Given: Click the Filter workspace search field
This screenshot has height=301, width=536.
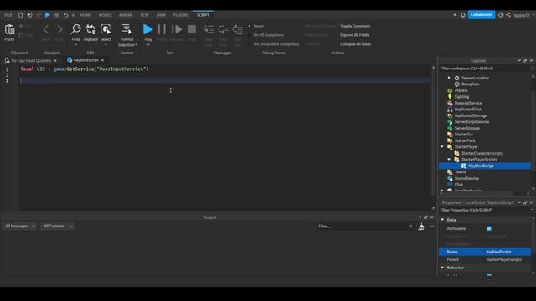Looking at the screenshot, I should (485, 69).
